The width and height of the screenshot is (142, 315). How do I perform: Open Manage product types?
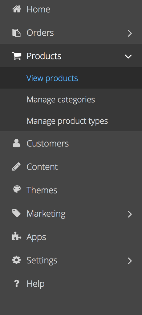click(67, 121)
